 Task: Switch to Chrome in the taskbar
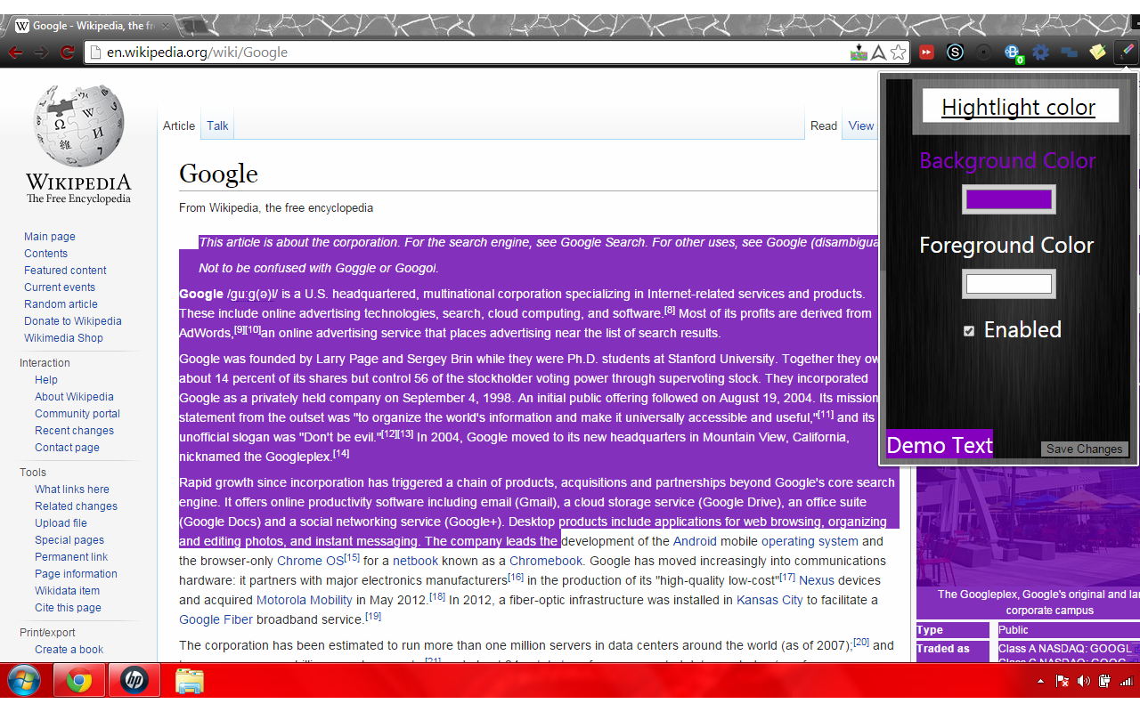click(x=79, y=682)
